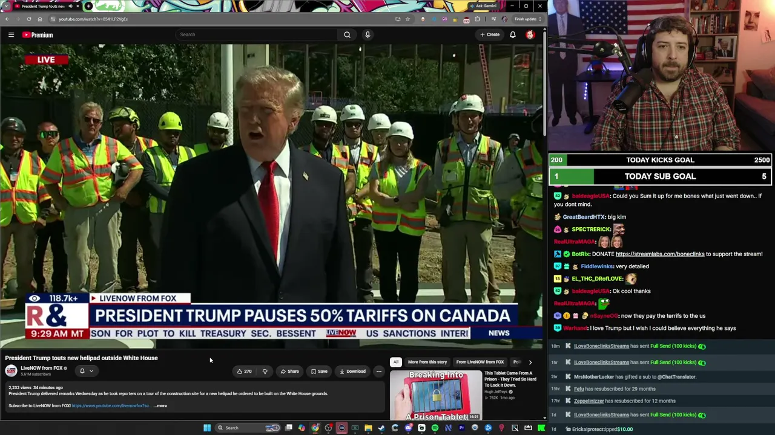Open the channel notification bell dropdown
The width and height of the screenshot is (775, 435).
pyautogui.click(x=87, y=371)
